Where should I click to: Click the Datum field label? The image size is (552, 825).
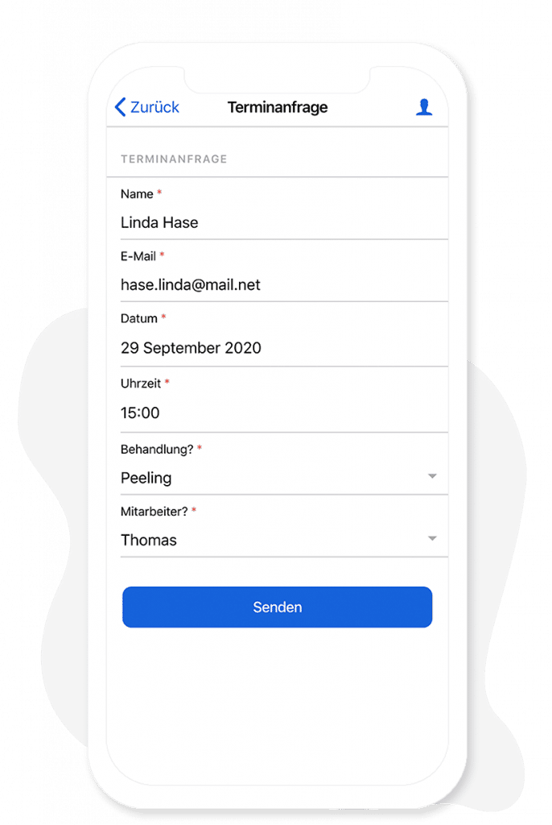(x=138, y=318)
